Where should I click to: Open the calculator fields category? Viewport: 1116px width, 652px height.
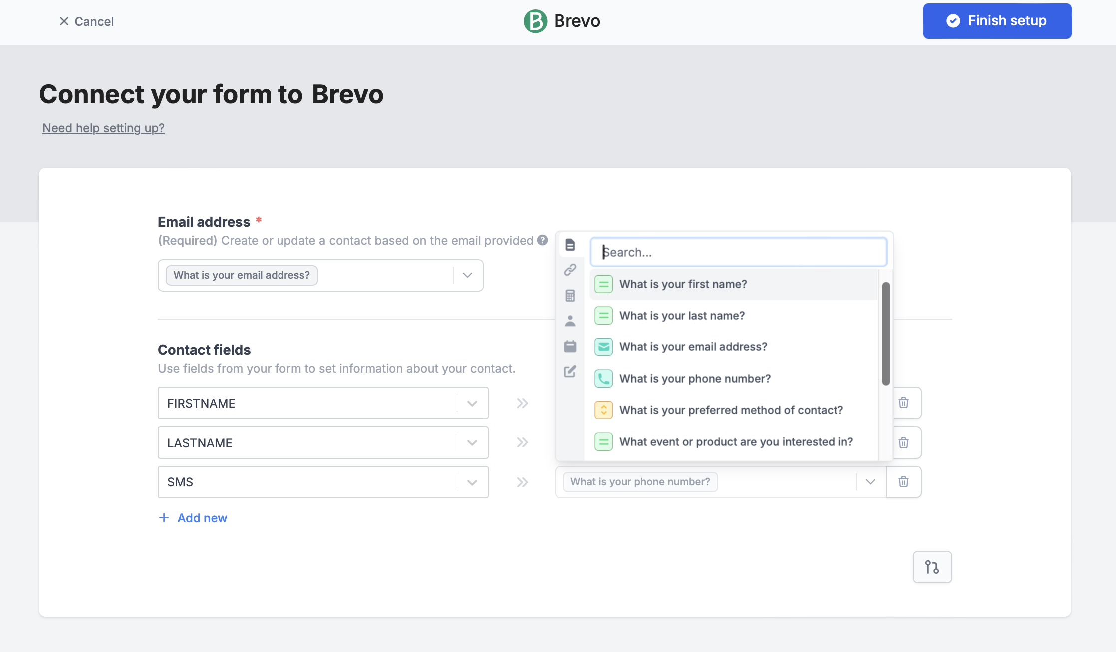570,296
